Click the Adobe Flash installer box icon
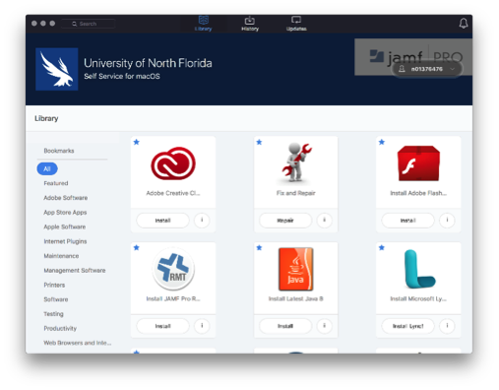This screenshot has width=499, height=390. tap(418, 163)
